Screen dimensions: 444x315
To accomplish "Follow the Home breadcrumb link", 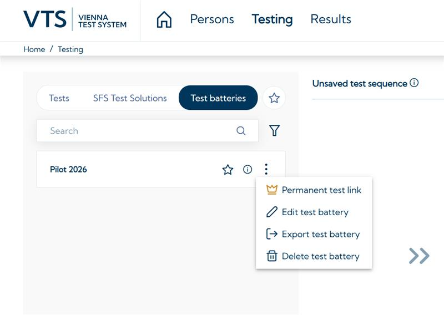I will point(34,49).
